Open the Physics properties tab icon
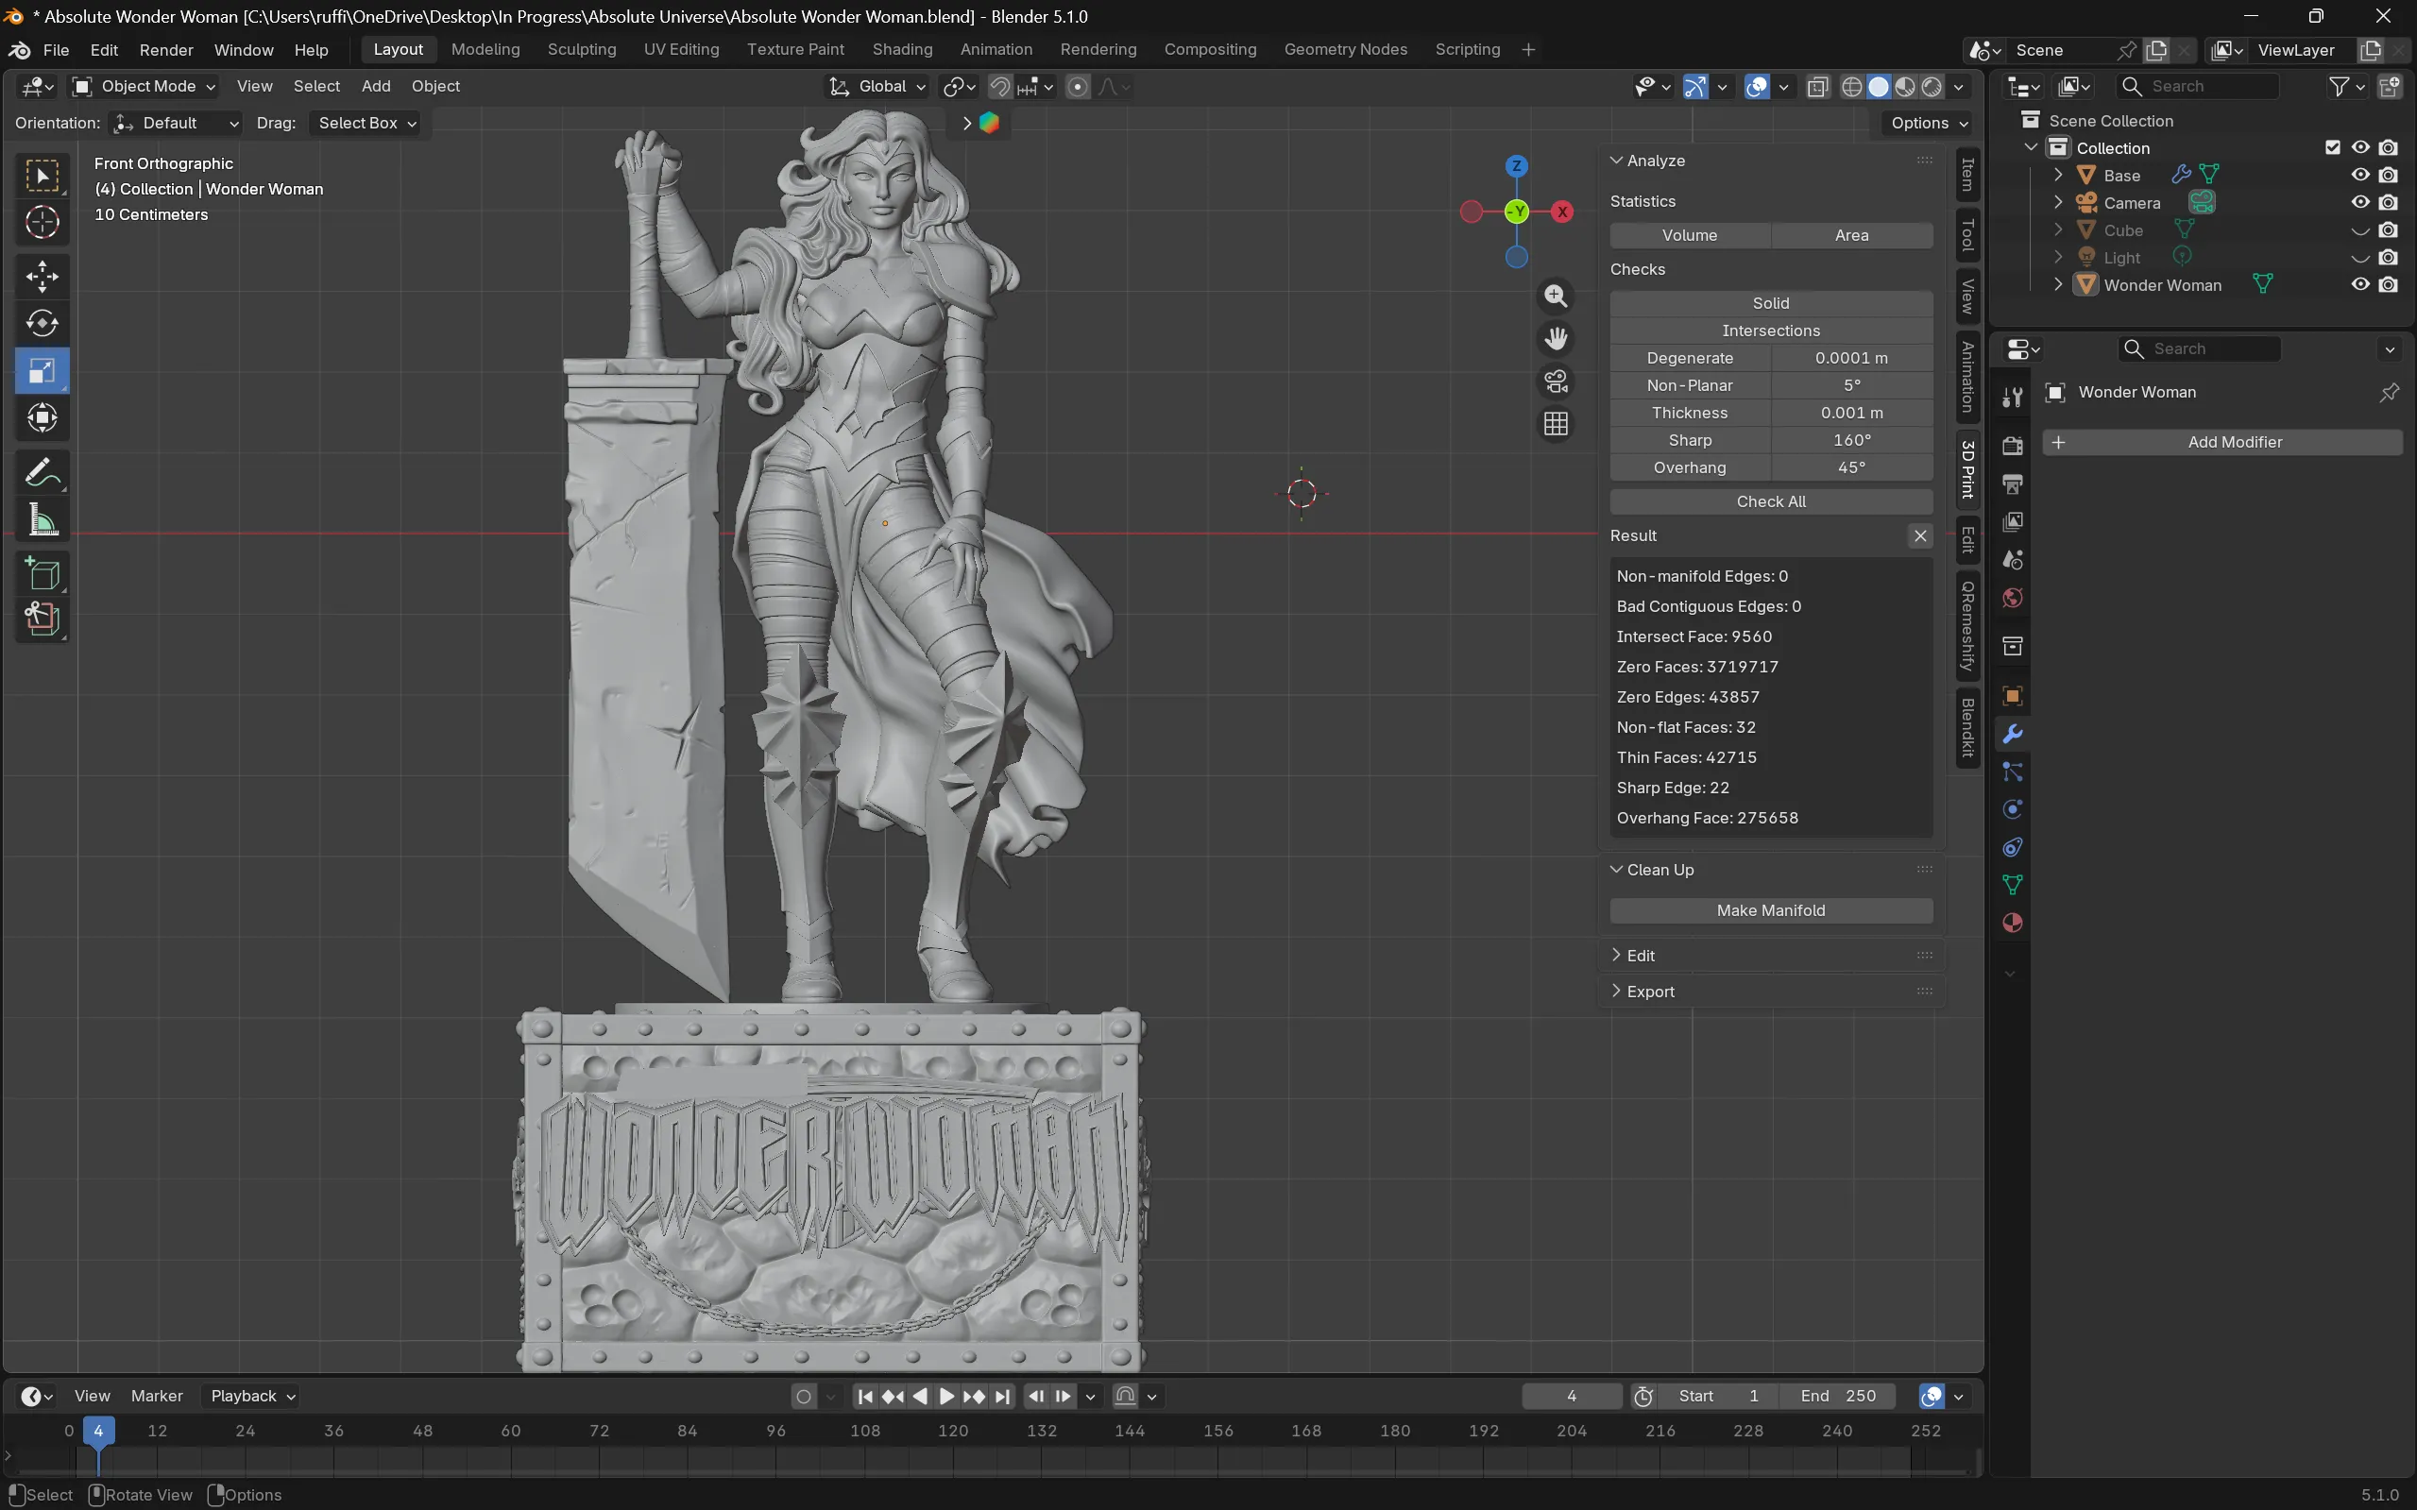 [x=2013, y=810]
